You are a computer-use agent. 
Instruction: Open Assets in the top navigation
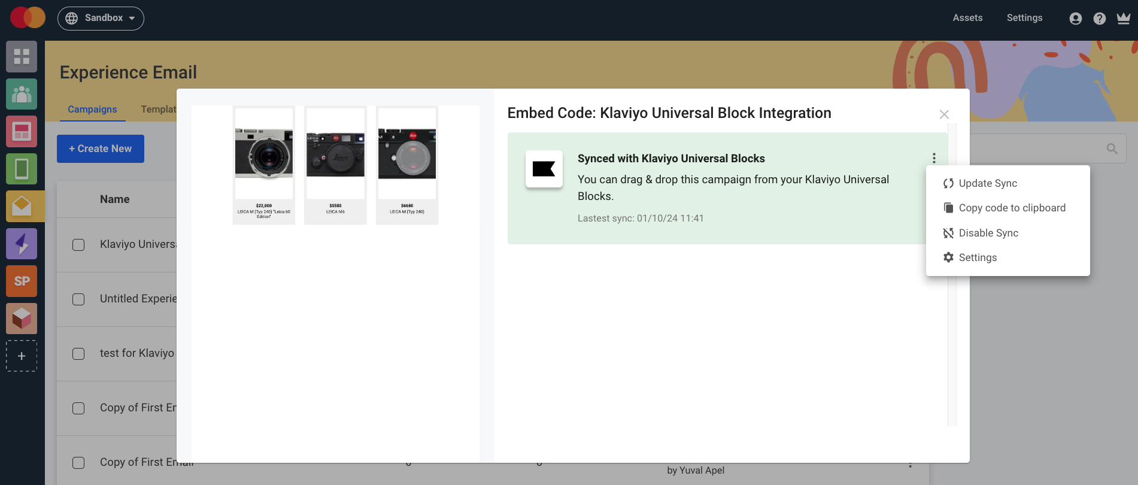coord(967,18)
